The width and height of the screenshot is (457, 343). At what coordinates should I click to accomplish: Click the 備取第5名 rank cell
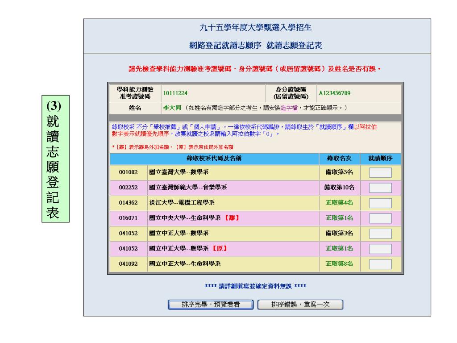[339, 172]
